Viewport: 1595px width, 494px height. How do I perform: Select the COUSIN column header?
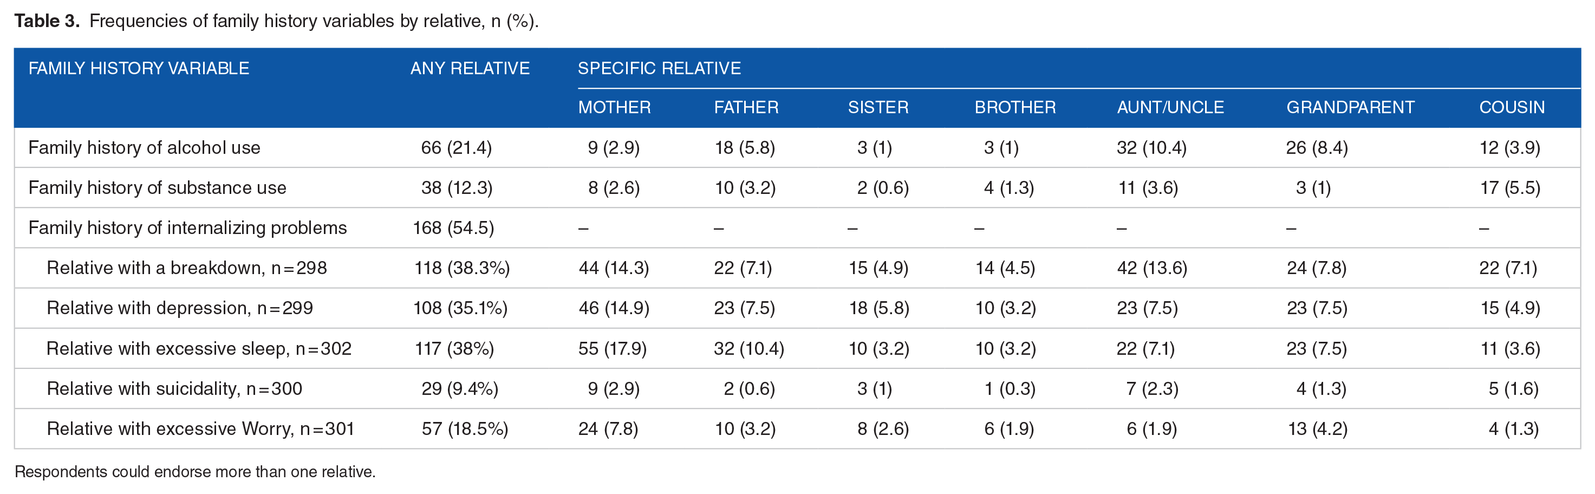(1512, 107)
